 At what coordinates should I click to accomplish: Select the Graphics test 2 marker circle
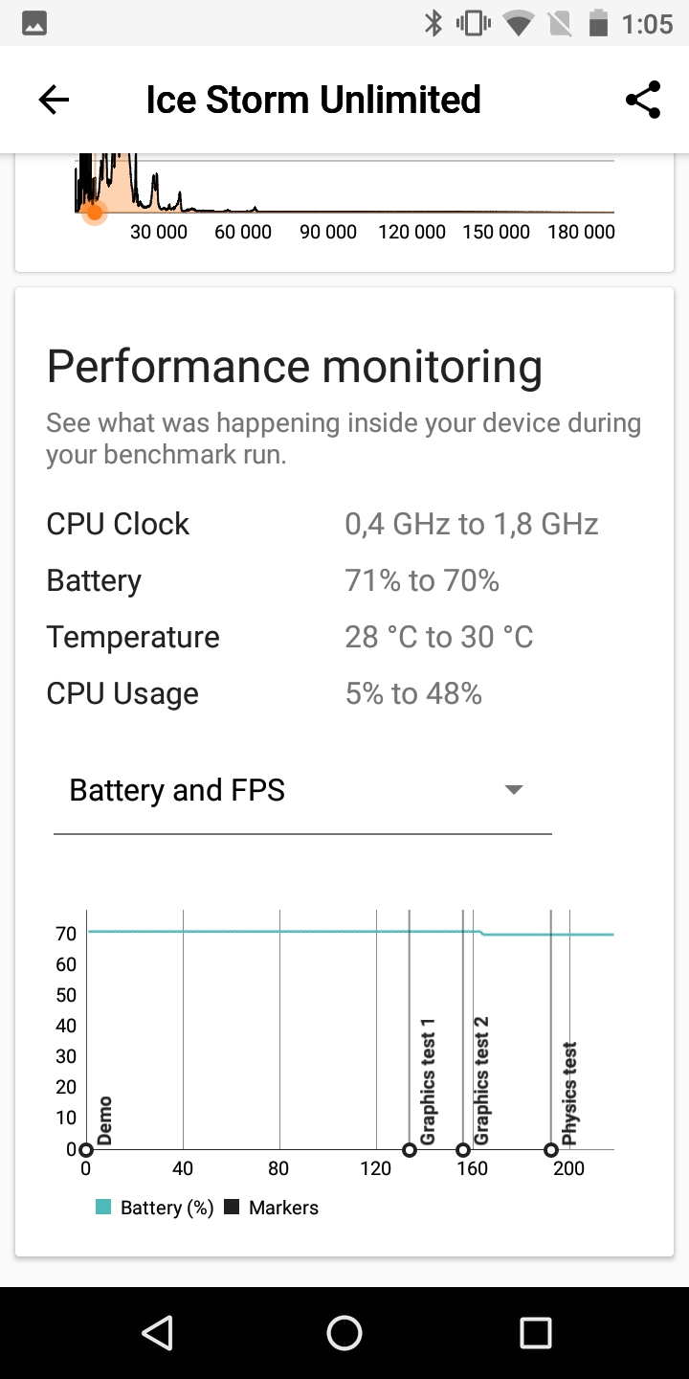tap(463, 1150)
